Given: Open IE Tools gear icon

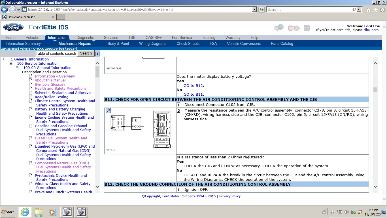Looking at the screenshot, I should [382, 10].
